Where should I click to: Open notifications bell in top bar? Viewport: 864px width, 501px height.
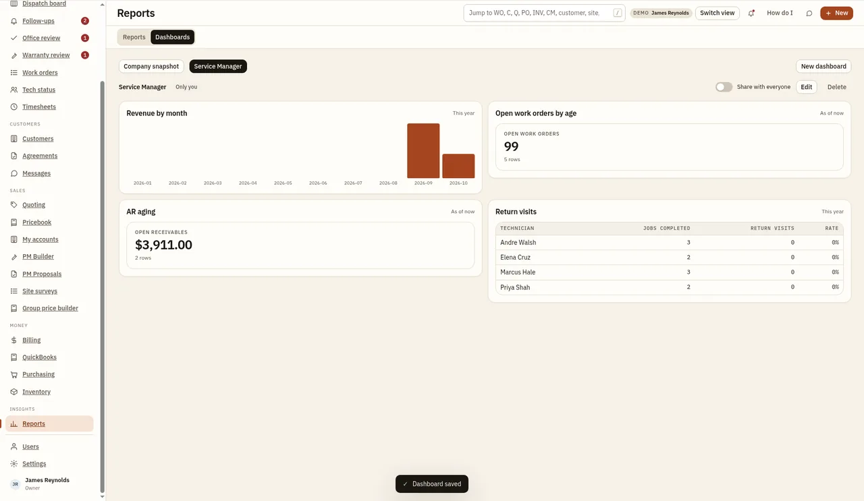[751, 13]
